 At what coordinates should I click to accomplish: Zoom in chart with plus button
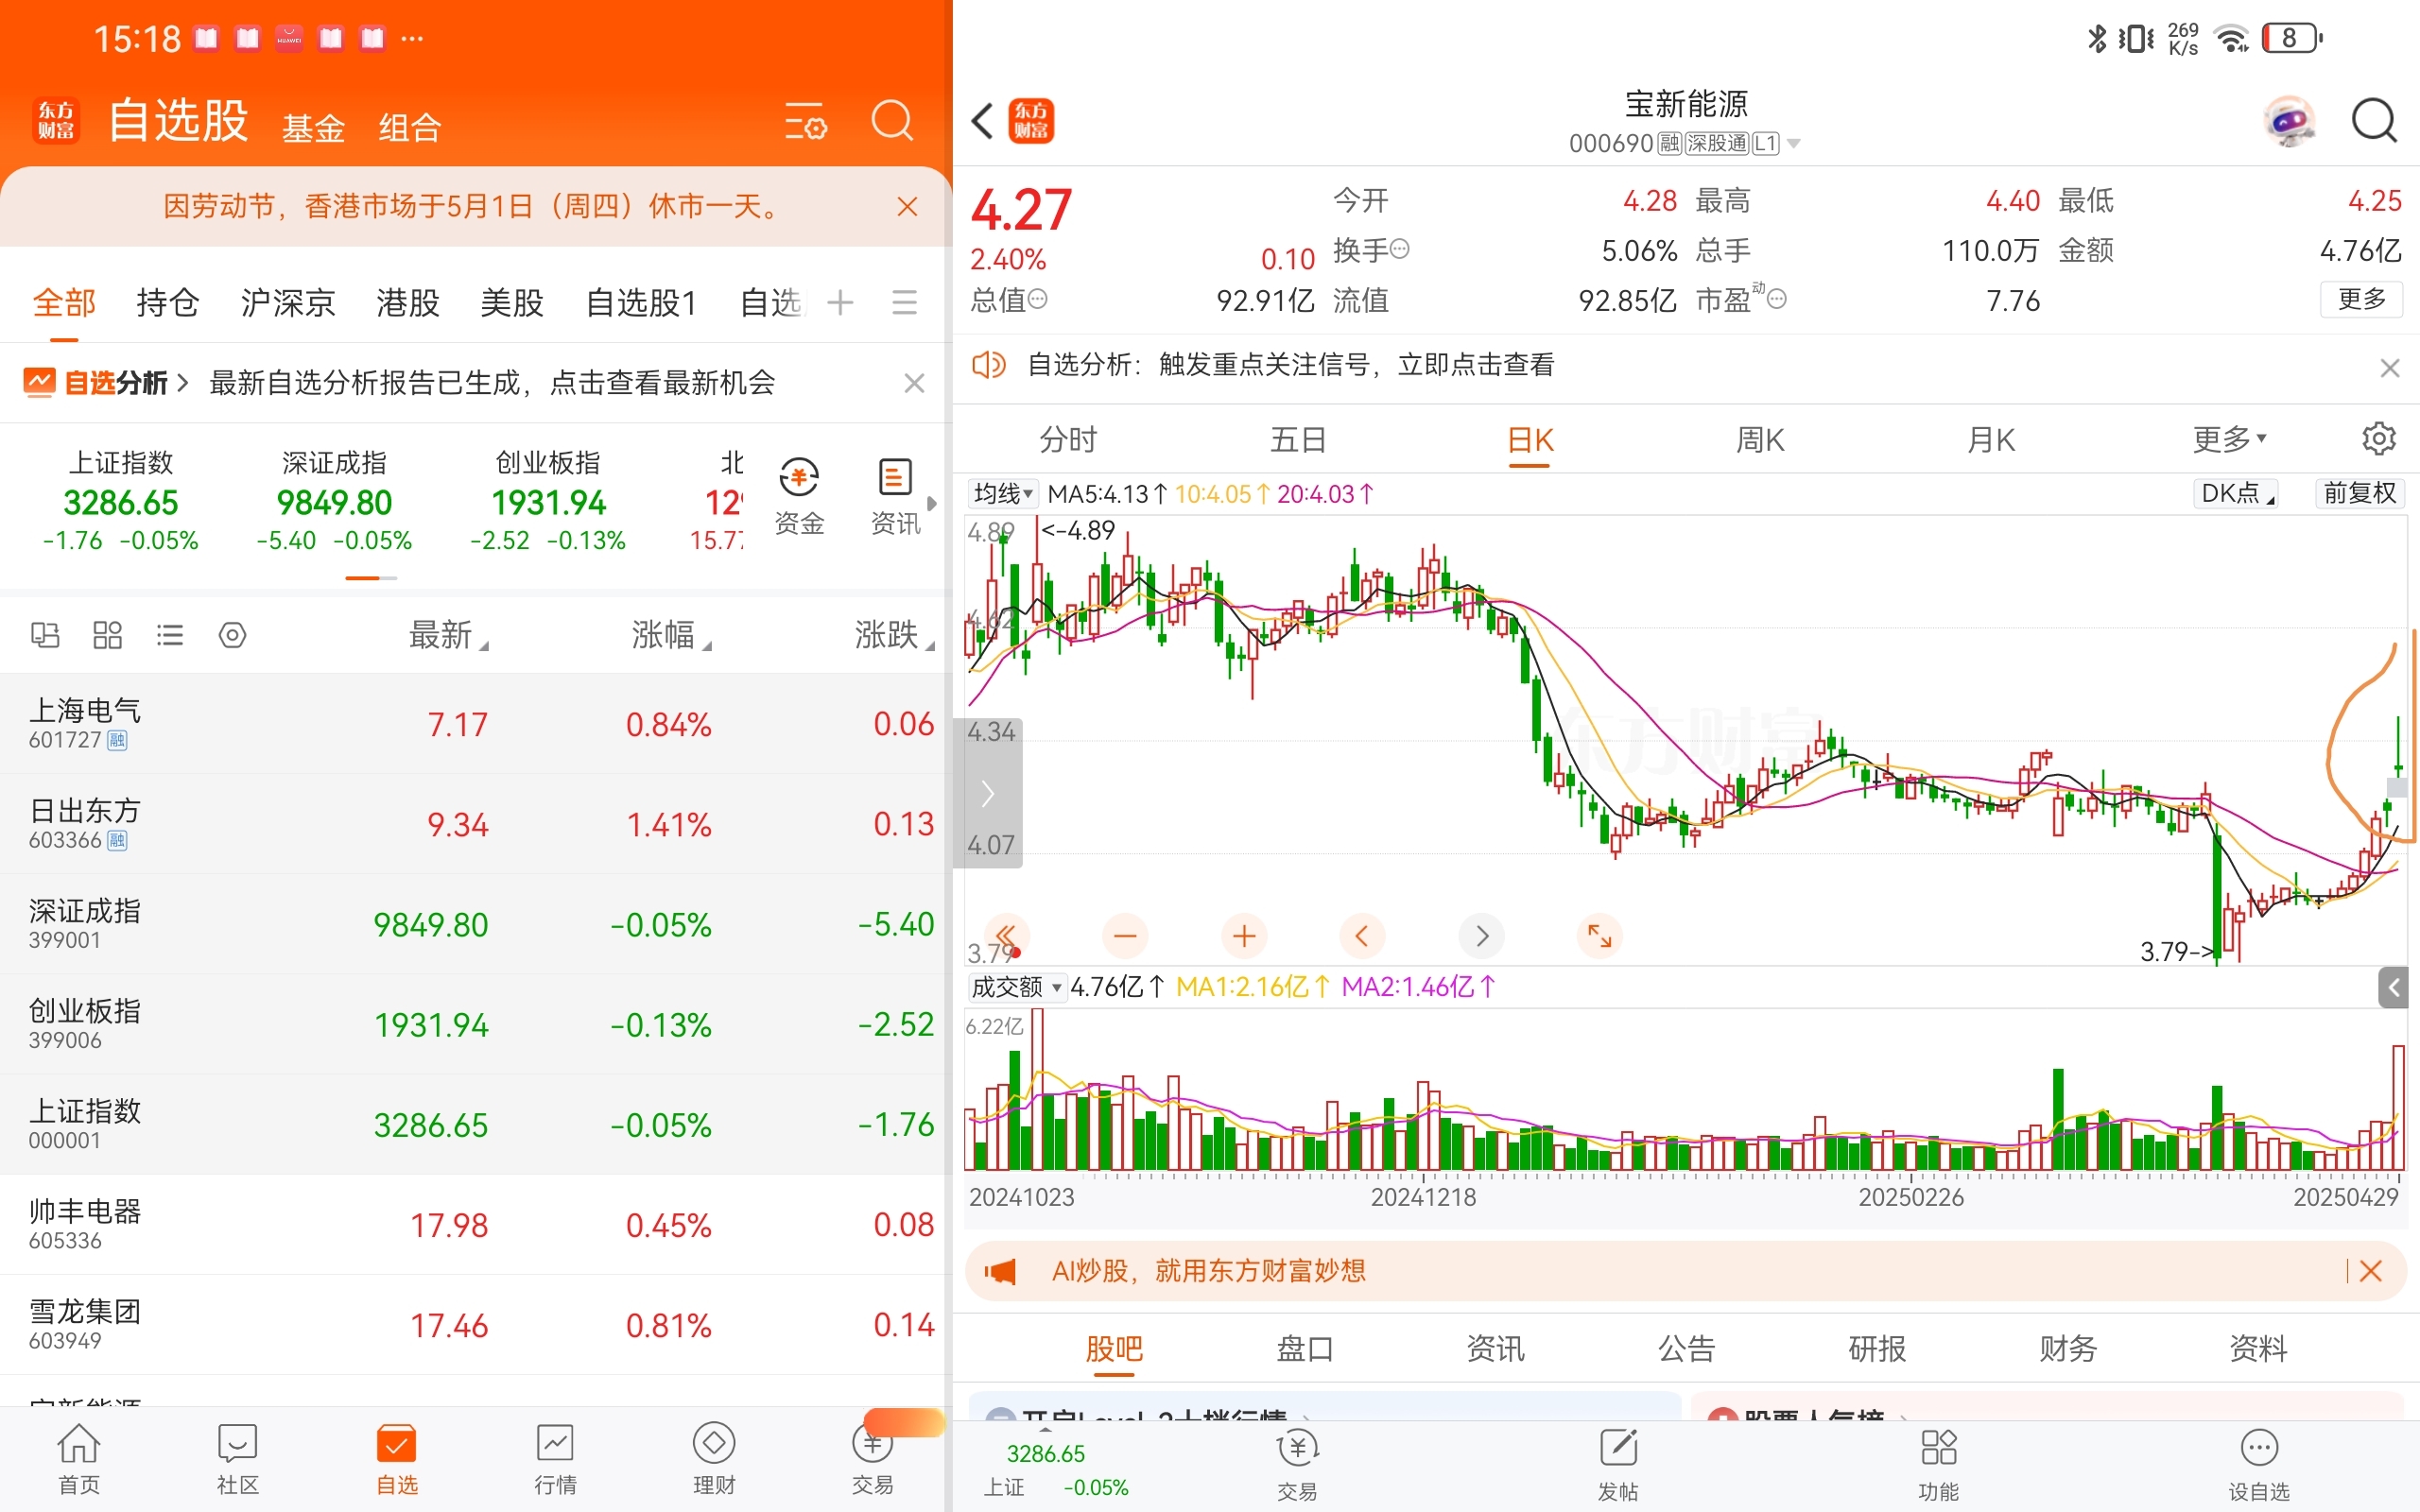click(1244, 936)
